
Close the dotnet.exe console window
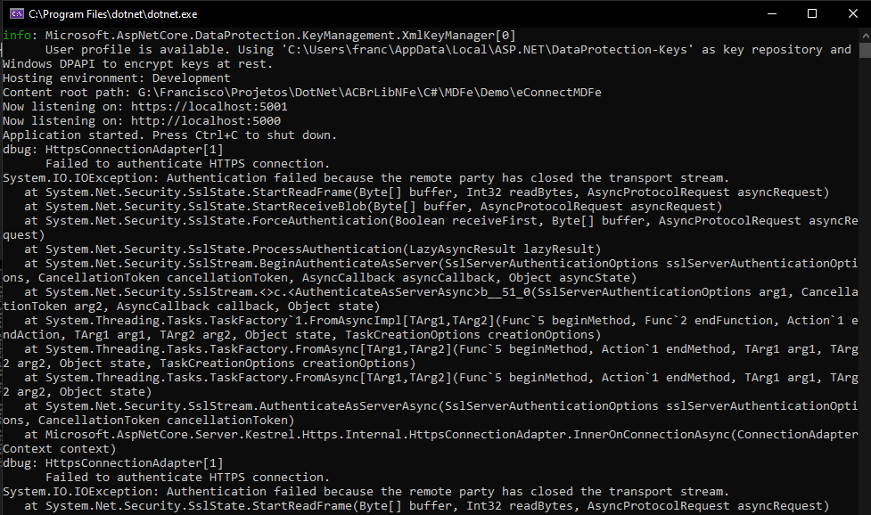(x=852, y=14)
